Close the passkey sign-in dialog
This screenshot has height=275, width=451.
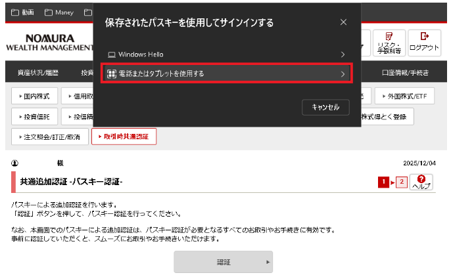click(x=343, y=22)
